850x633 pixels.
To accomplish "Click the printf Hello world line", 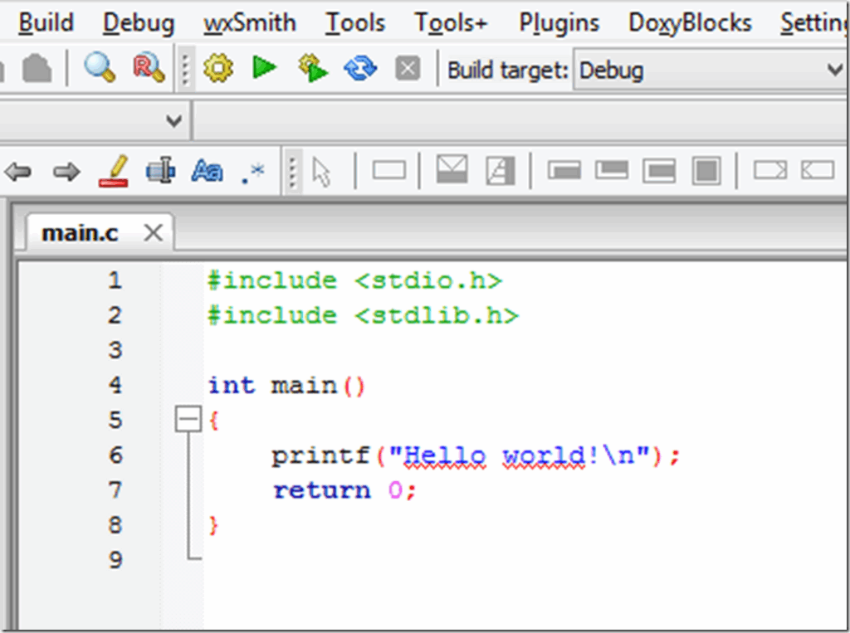I will tap(476, 456).
